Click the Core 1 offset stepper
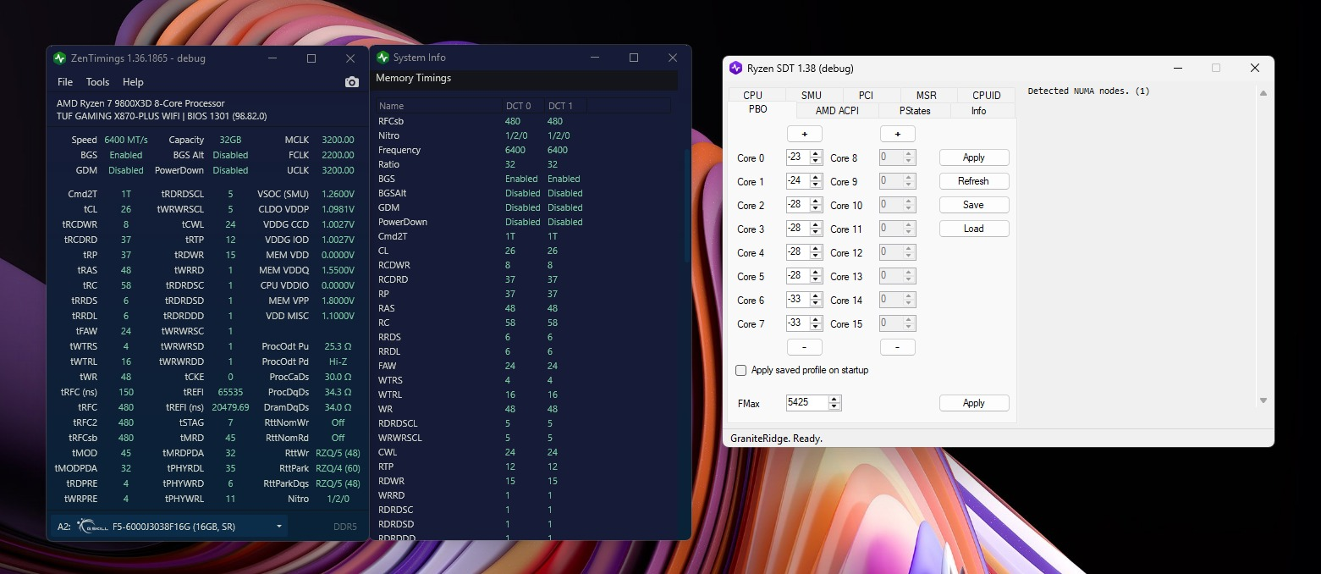This screenshot has width=1321, height=574. (816, 181)
